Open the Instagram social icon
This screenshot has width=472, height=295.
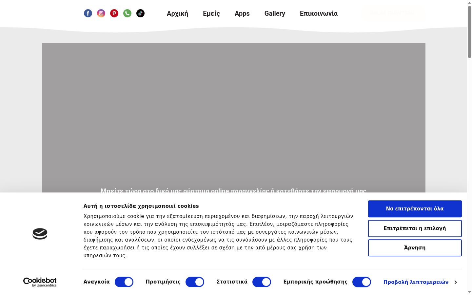click(x=101, y=13)
